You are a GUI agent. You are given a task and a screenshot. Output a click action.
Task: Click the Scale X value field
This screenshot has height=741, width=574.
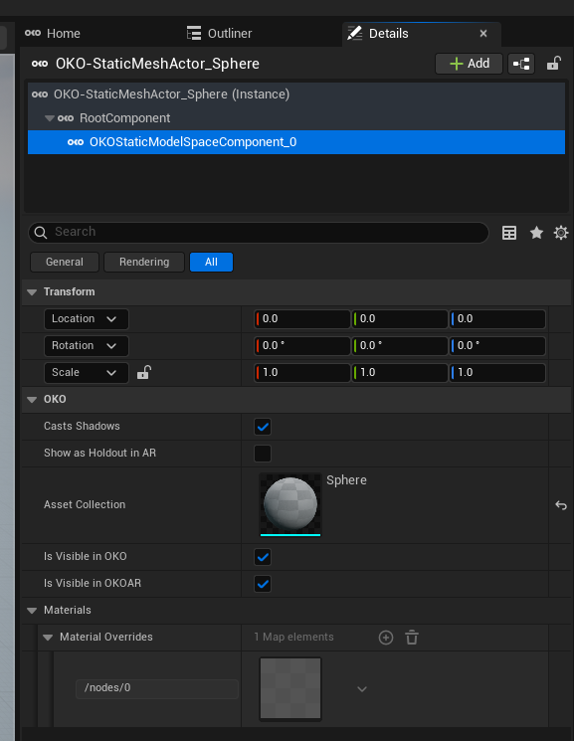(302, 373)
